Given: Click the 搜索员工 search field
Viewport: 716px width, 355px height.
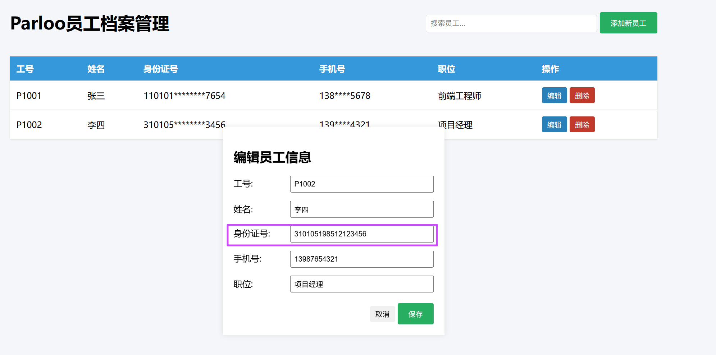Looking at the screenshot, I should [x=511, y=23].
